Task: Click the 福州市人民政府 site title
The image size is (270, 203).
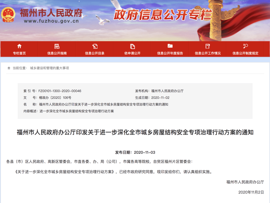Action: click(x=51, y=12)
